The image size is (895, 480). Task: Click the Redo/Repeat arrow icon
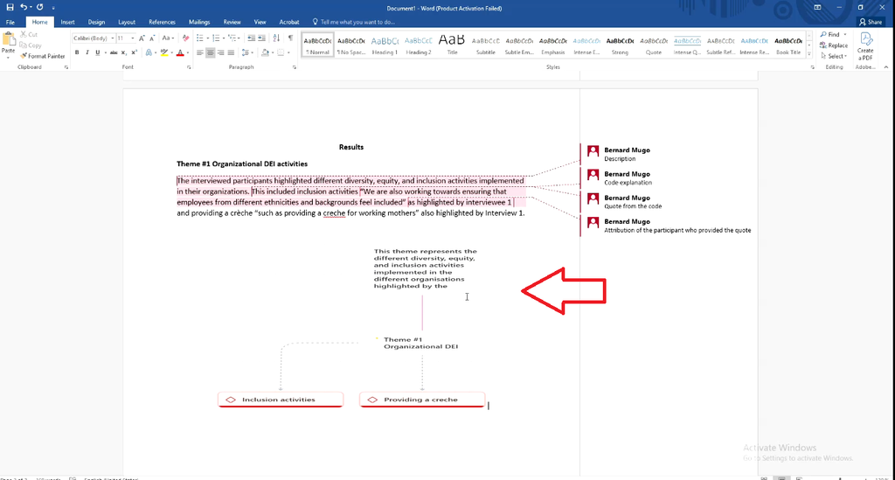tap(39, 7)
